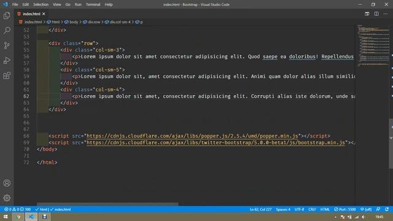
Task: Open the popper.min.js script URL link
Action: (192, 136)
